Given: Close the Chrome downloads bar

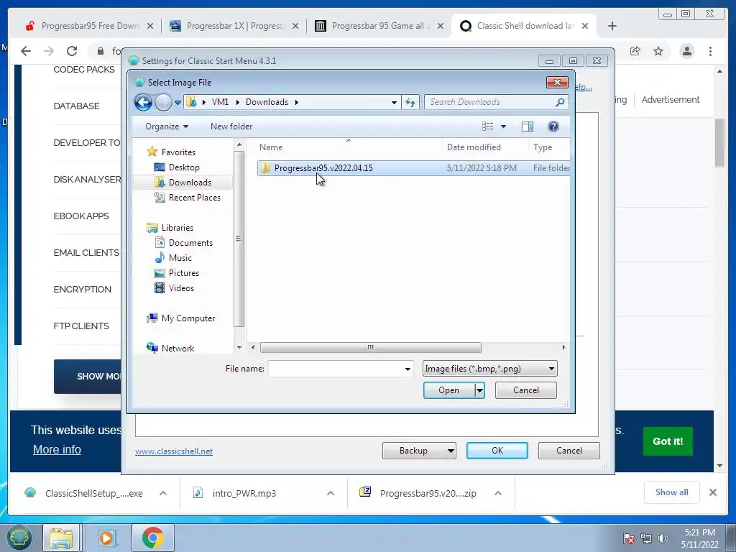Looking at the screenshot, I should pos(712,492).
